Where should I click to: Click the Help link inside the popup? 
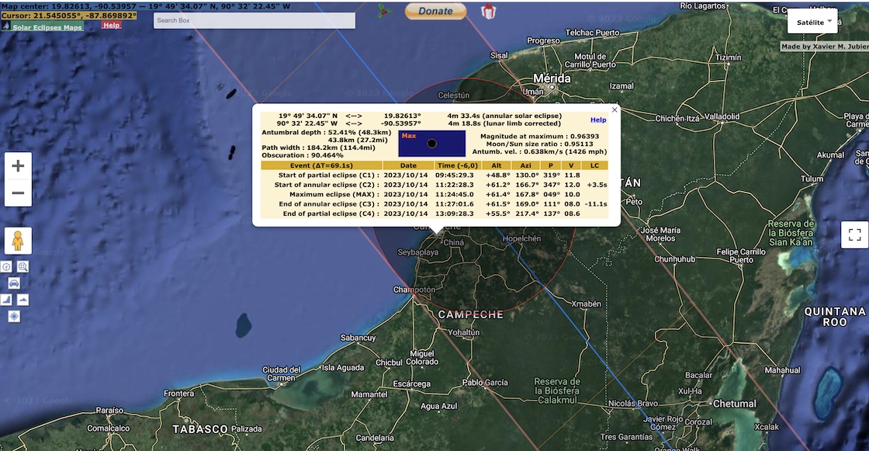[x=597, y=120]
